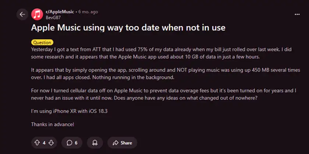The width and height of the screenshot is (309, 154).
Task: Click the vote count showing 4
Action: (x=44, y=142)
